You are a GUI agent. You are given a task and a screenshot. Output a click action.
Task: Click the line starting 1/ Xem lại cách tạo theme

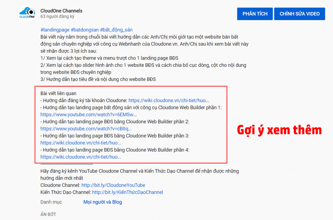109,58
